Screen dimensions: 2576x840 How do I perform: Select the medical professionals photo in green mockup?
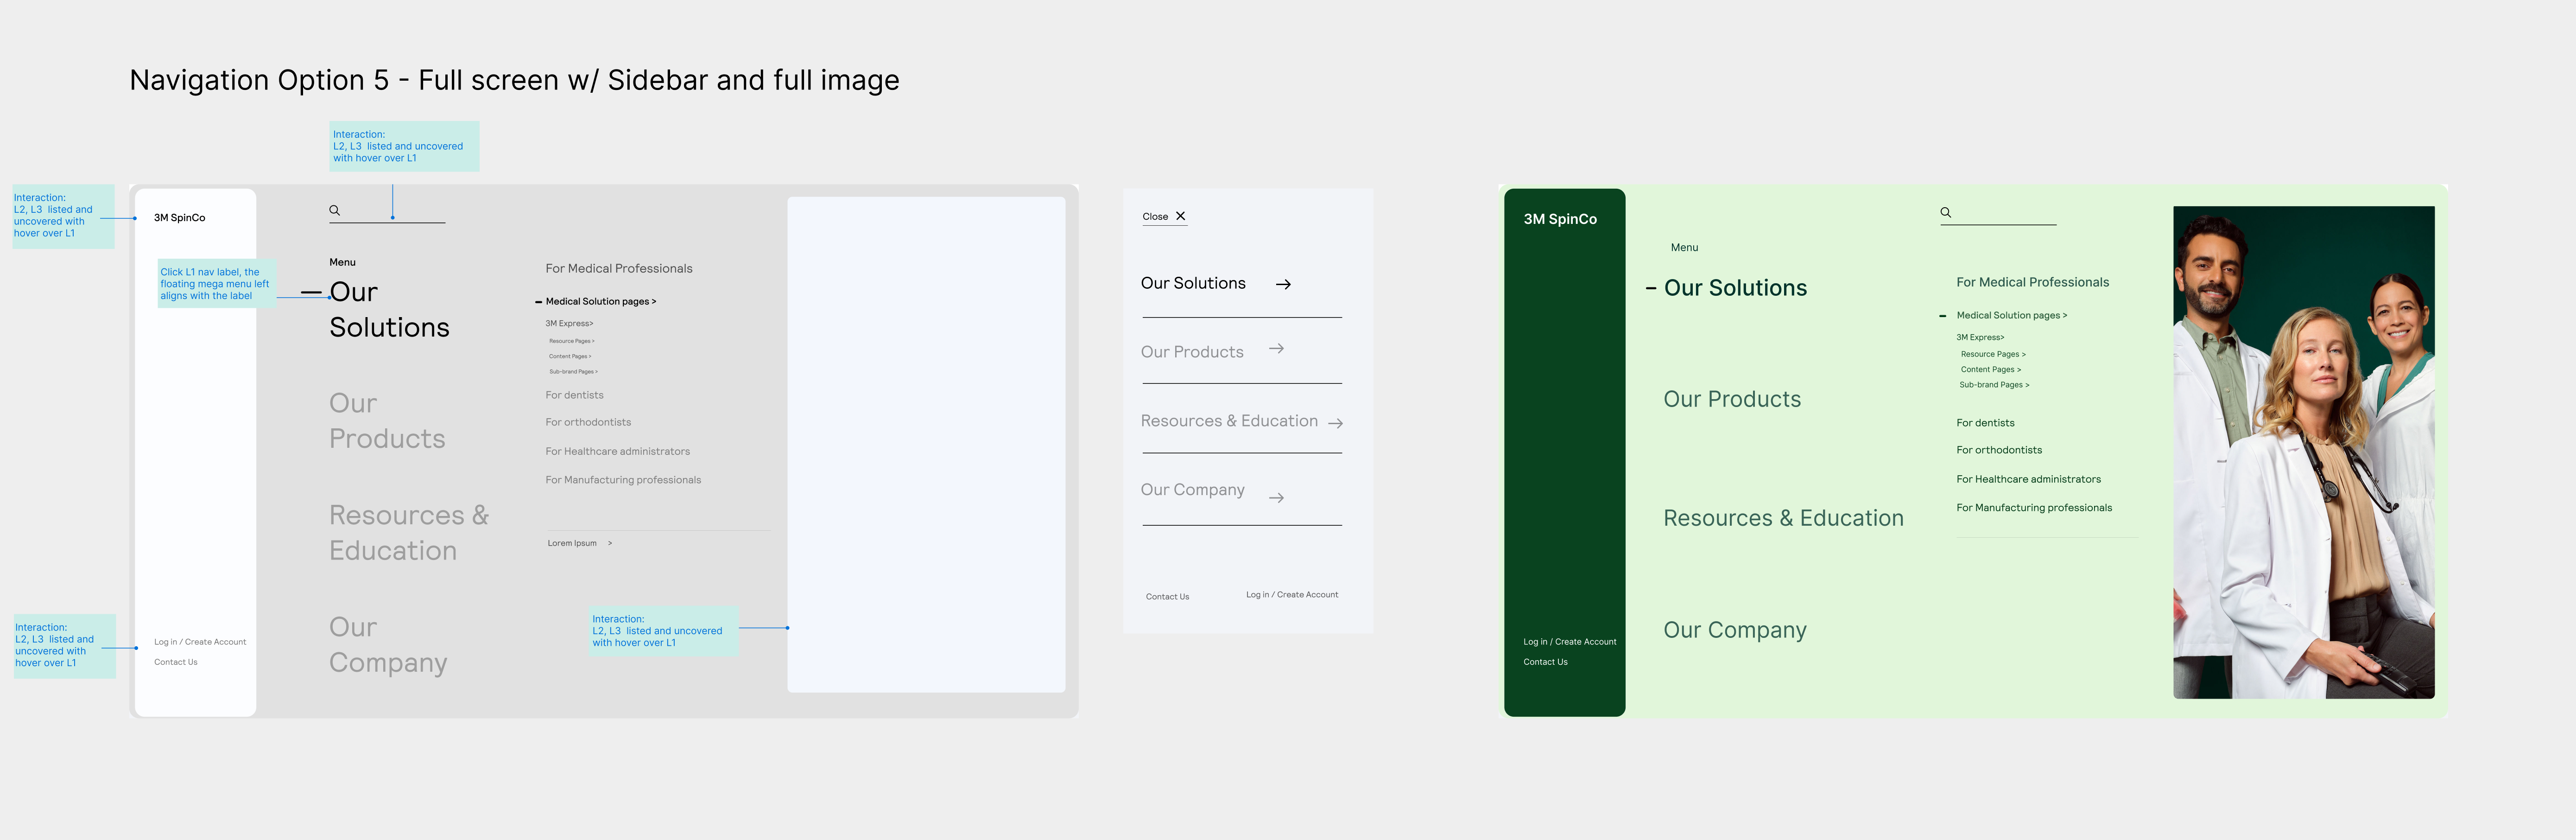click(x=2303, y=452)
